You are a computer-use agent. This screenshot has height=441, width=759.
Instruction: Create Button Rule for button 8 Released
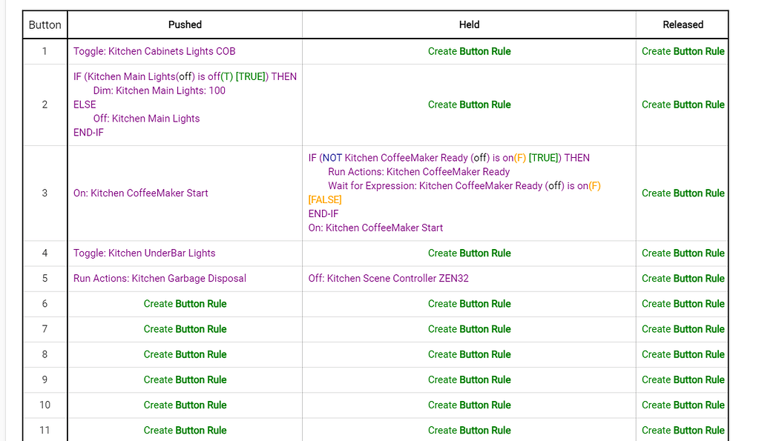683,354
